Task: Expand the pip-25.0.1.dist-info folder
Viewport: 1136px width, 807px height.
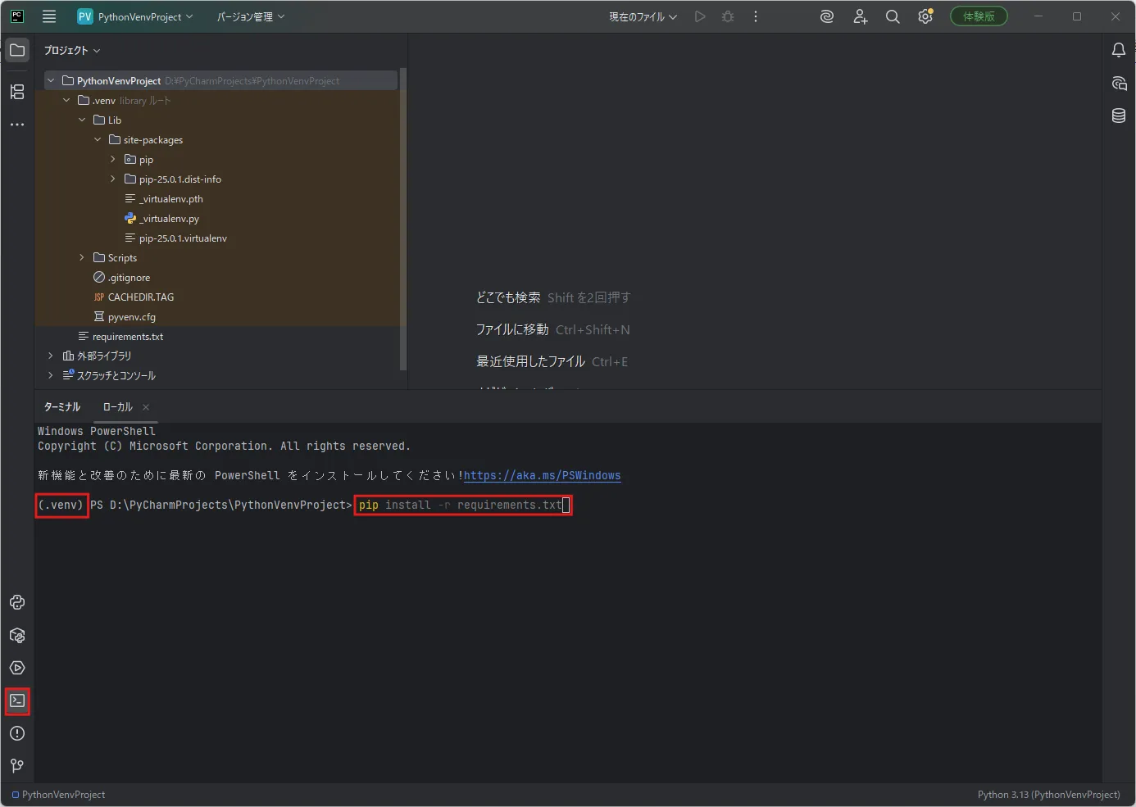Action: coord(113,179)
